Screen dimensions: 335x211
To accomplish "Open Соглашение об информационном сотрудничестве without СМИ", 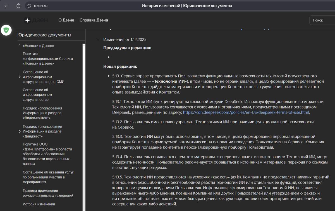I will click(x=37, y=95).
